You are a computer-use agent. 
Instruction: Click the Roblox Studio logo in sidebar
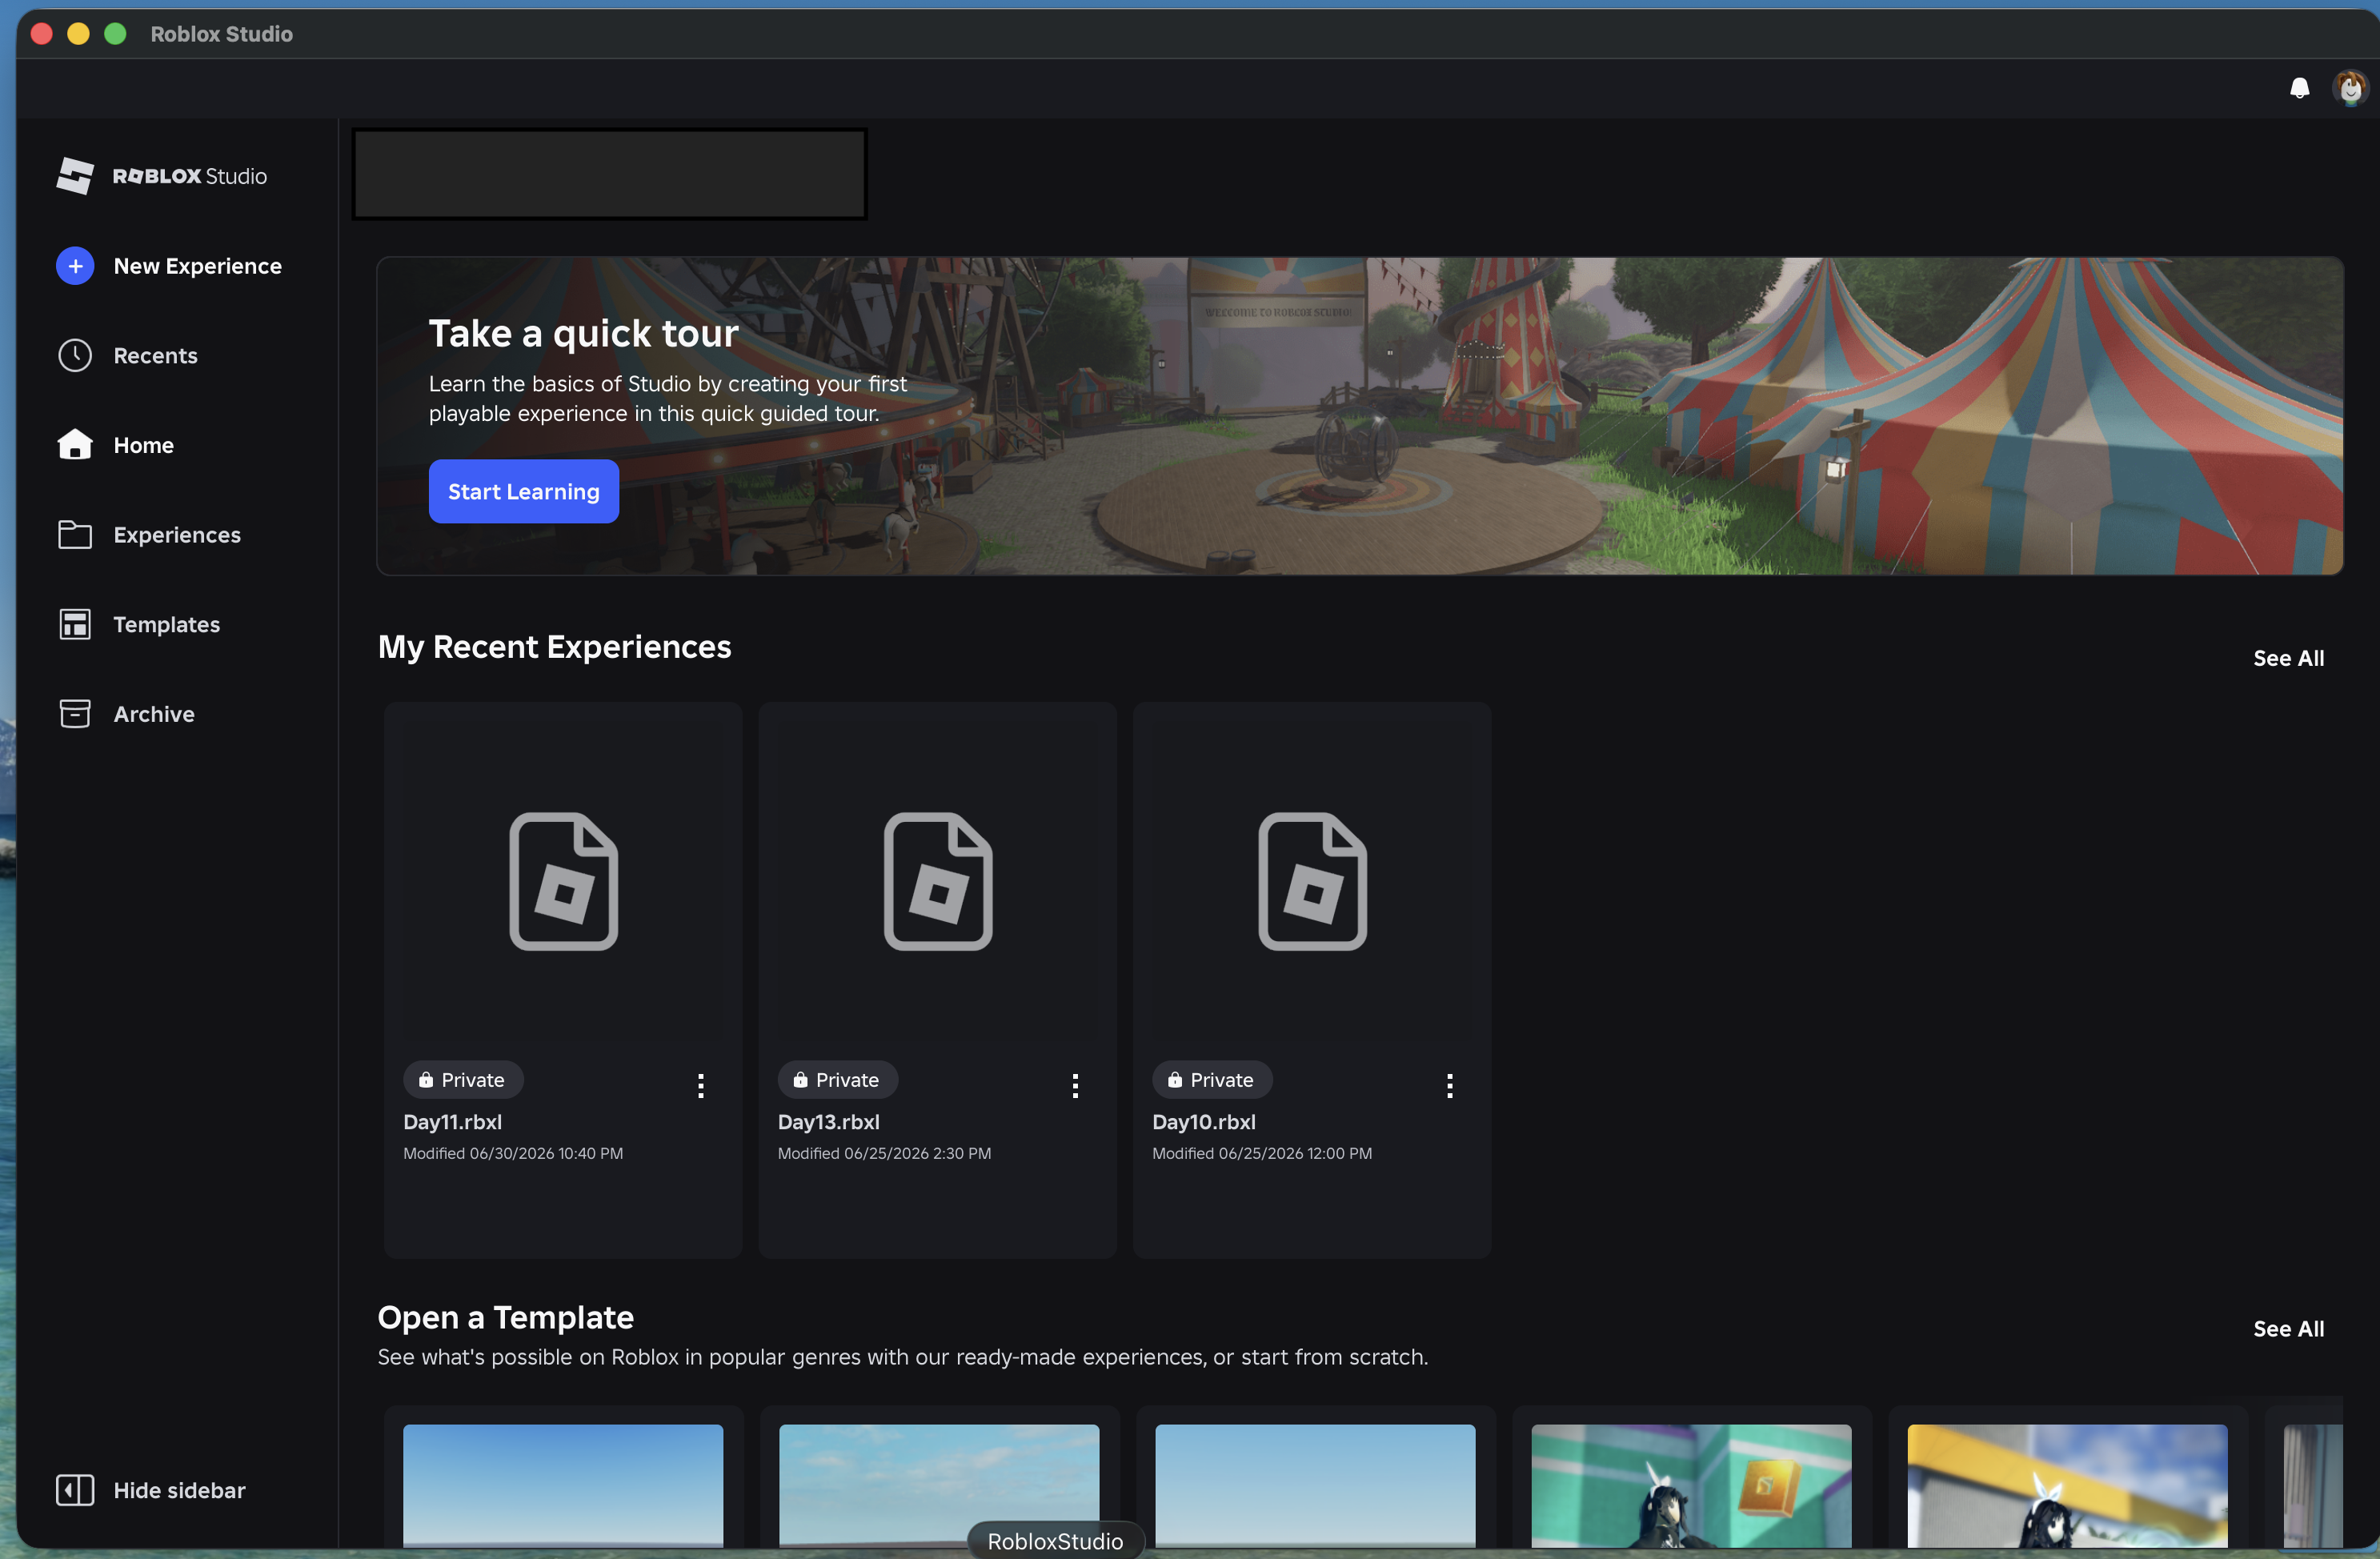[162, 176]
